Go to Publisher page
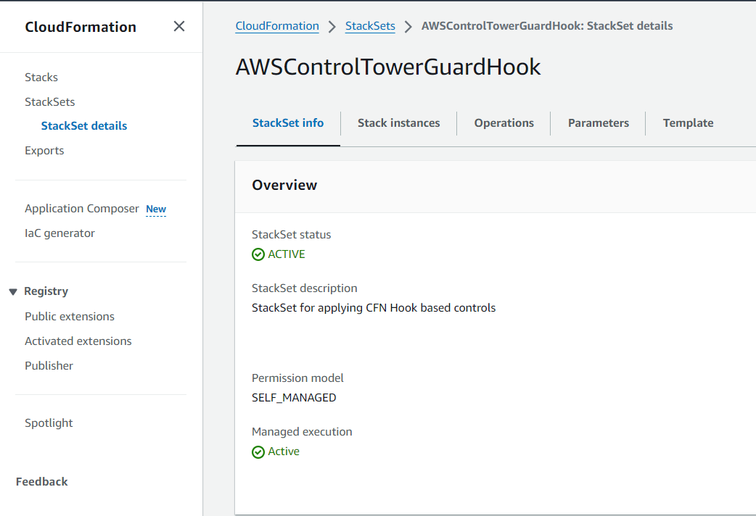The width and height of the screenshot is (756, 516). pyautogui.click(x=49, y=366)
